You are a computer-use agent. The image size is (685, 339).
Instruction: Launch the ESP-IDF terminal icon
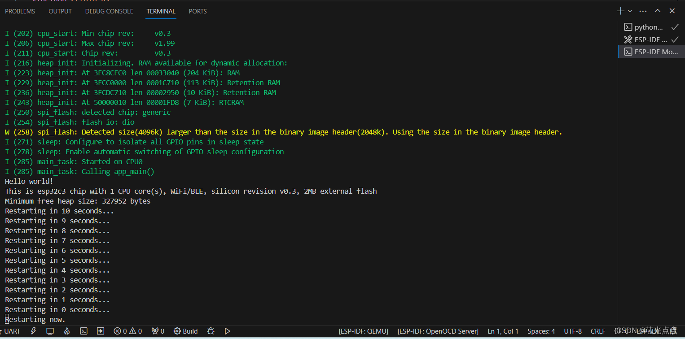(83, 331)
